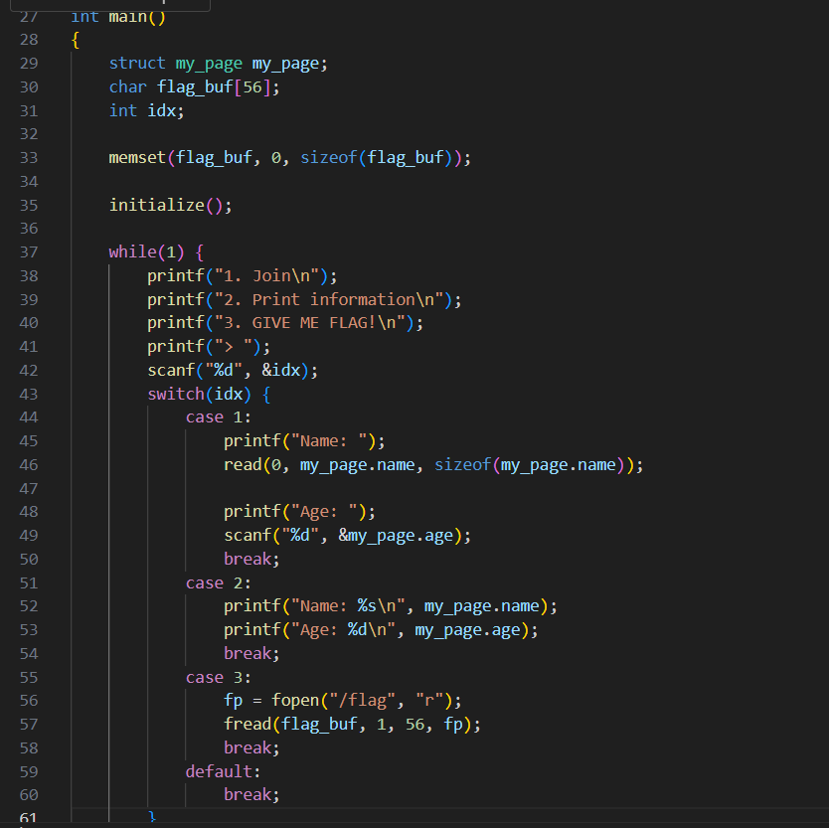Click 'break;' on line 58
Image resolution: width=829 pixels, height=828 pixels.
251,748
